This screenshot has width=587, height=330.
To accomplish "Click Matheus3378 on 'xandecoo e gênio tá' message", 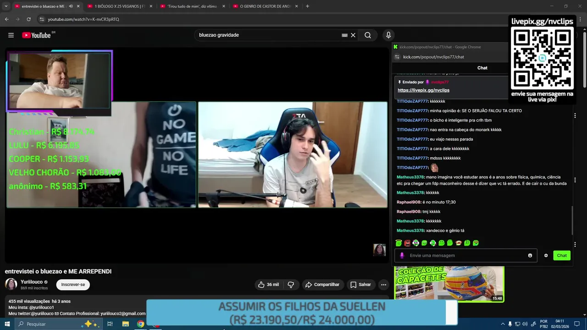I will coord(410,231).
